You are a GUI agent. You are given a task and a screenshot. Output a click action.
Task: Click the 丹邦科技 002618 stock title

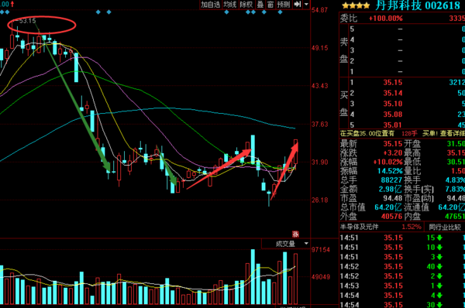tap(418, 5)
